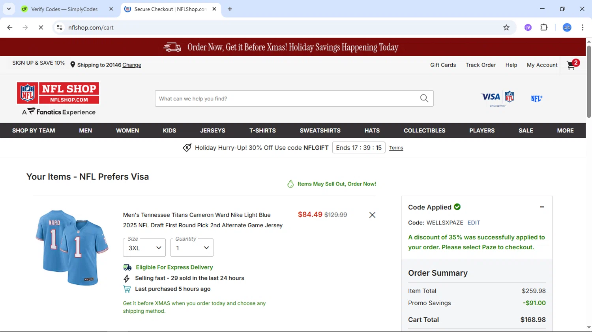Image resolution: width=592 pixels, height=332 pixels.
Task: Click the Cart Total $168.98 amount
Action: [533, 320]
